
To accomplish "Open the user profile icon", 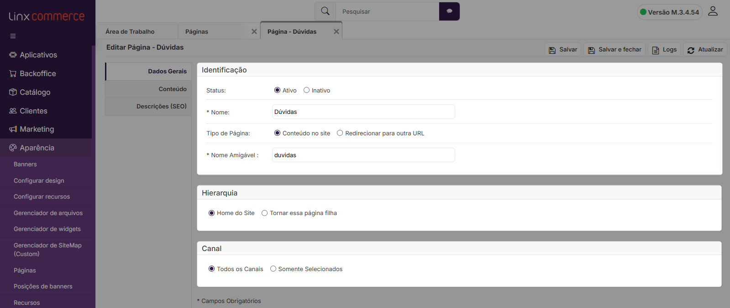I will pos(713,11).
